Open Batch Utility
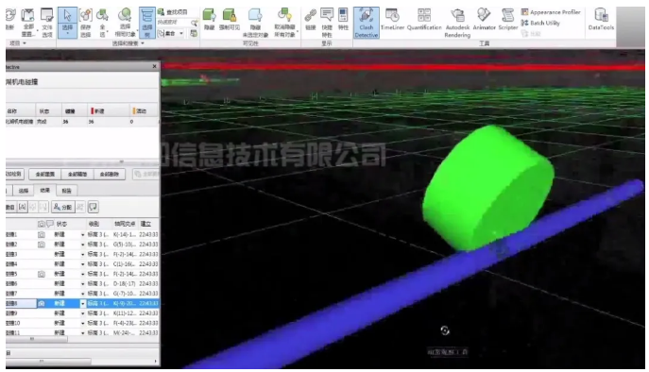 (x=540, y=23)
